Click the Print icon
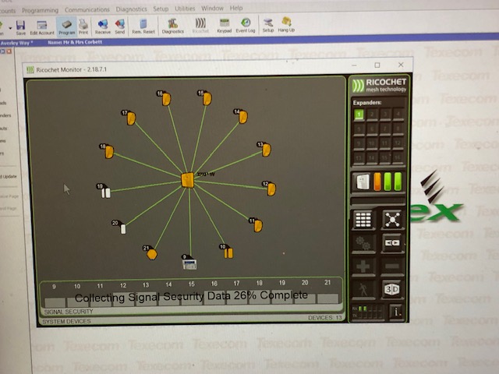The width and height of the screenshot is (499, 374). click(x=83, y=26)
